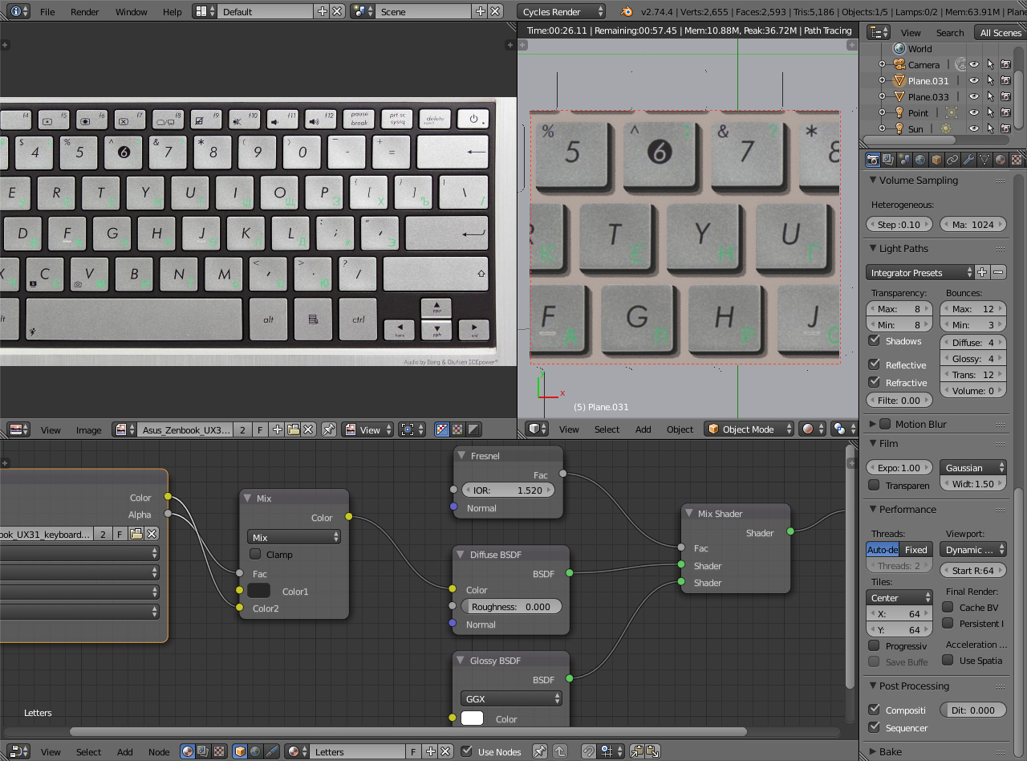
Task: Disable Shadows checkbox in Light Paths
Action: pyautogui.click(x=875, y=340)
